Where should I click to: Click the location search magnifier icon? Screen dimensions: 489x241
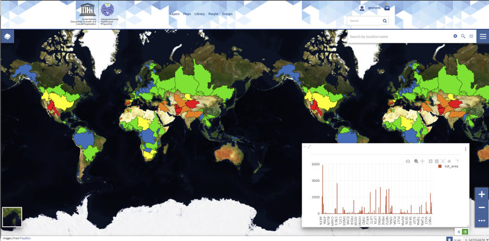point(463,36)
